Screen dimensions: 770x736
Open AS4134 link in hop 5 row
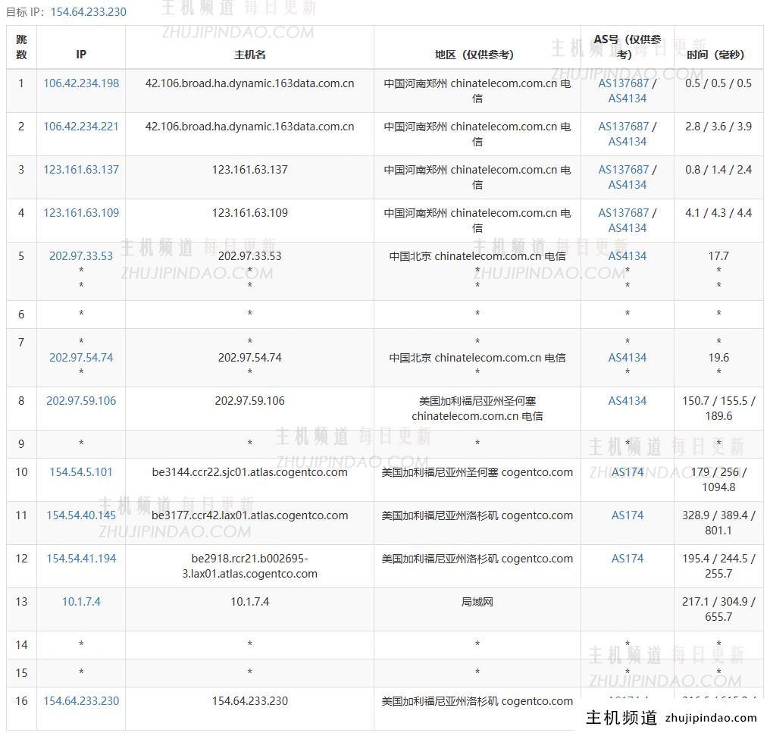point(628,256)
